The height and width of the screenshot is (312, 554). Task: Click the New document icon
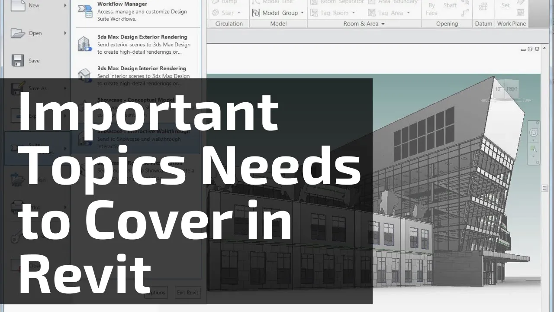point(17,6)
